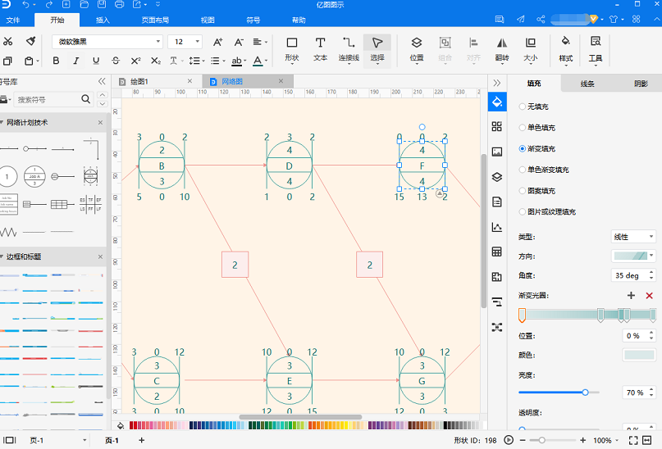662x449 pixels.
Task: Collapse the 网络计划技术 symbol category
Action: (4, 123)
